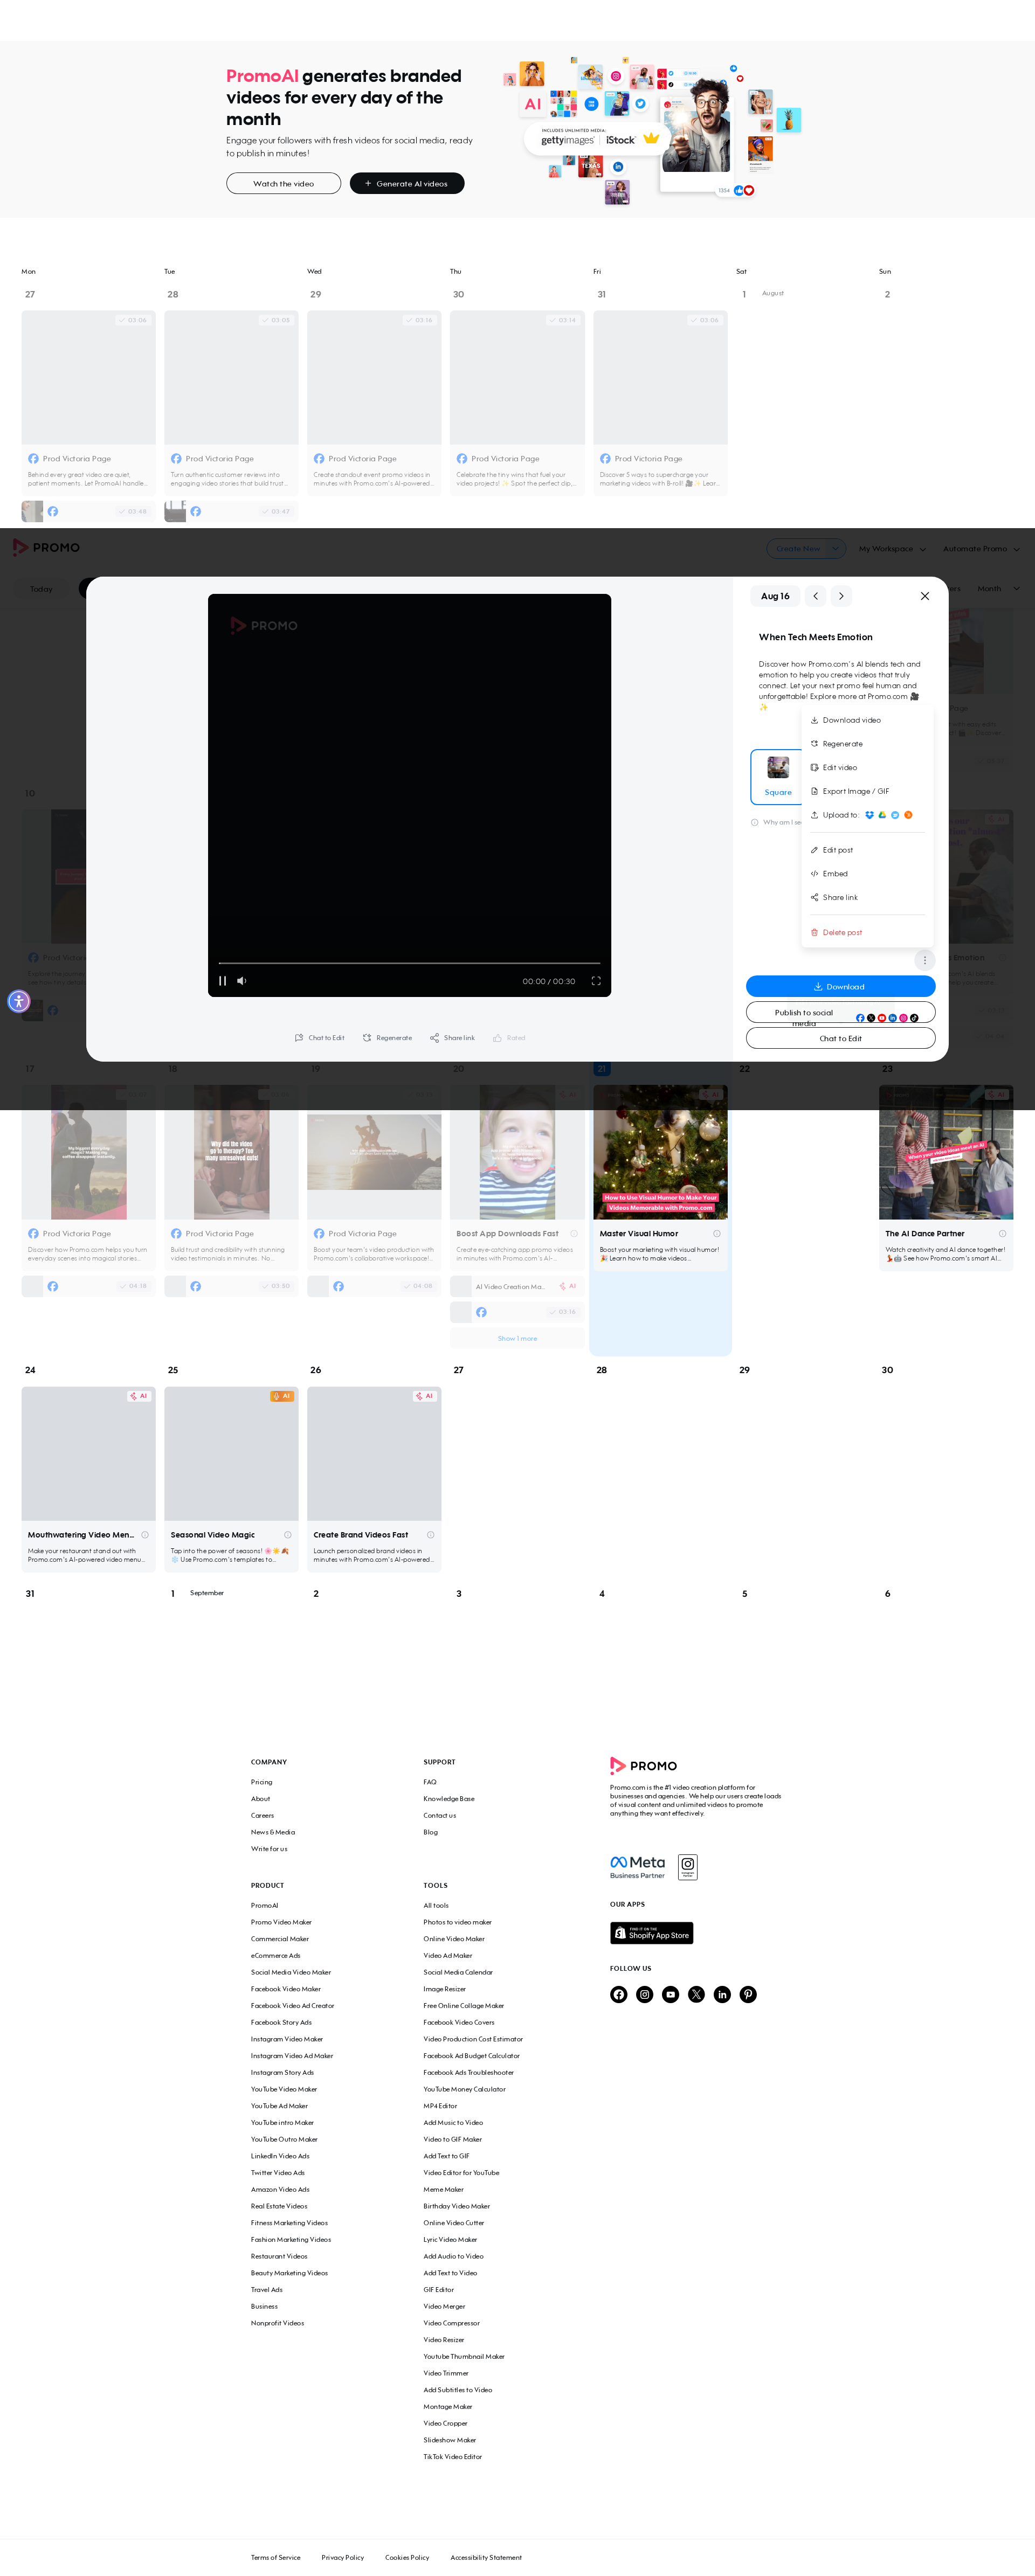Select Edit post in the context menu
The width and height of the screenshot is (1035, 2576).
tap(867, 850)
